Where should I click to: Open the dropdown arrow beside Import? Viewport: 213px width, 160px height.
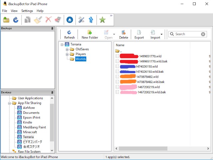click(161, 34)
